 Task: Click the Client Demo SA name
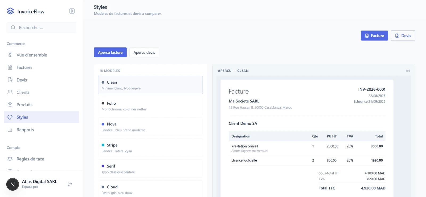(x=243, y=123)
